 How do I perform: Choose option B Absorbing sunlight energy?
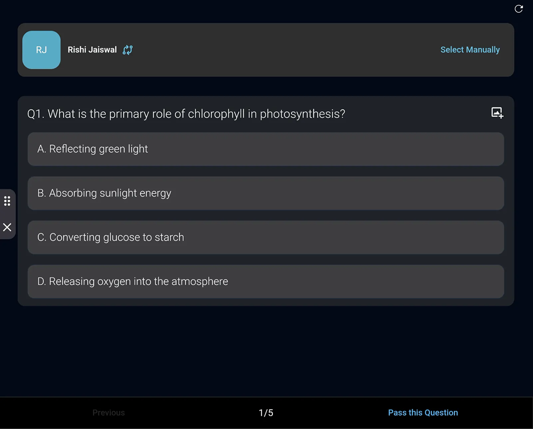pyautogui.click(x=266, y=193)
